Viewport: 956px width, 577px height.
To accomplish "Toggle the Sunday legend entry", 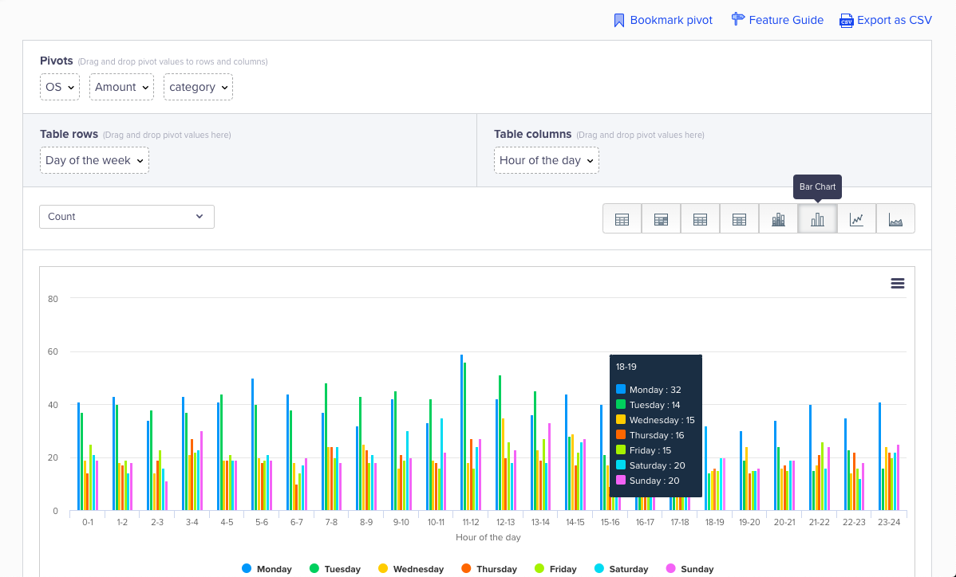I will (x=689, y=569).
